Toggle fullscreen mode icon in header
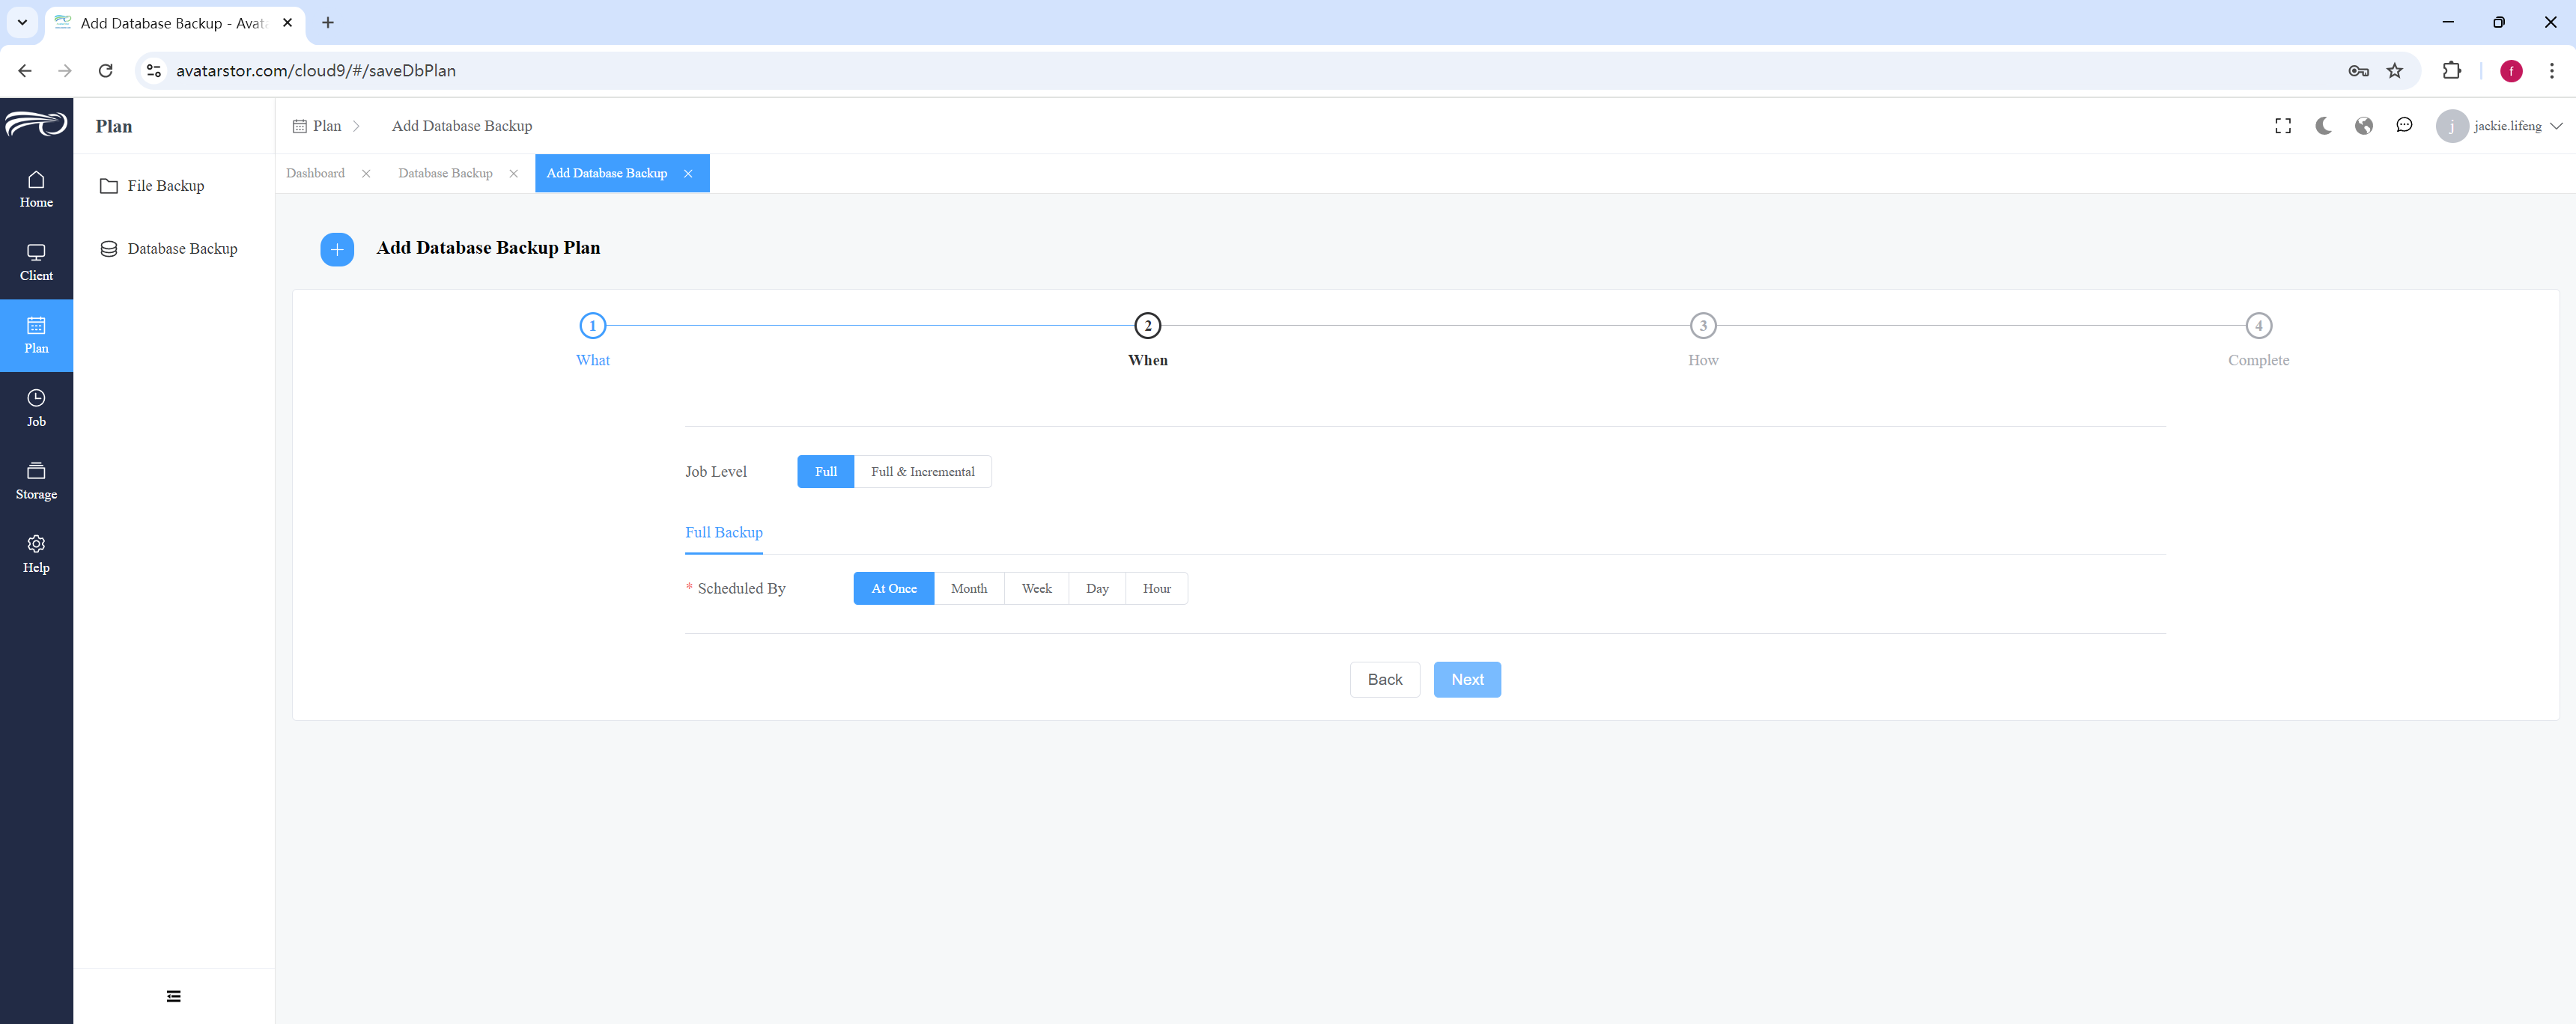This screenshot has width=2576, height=1024. [2283, 126]
